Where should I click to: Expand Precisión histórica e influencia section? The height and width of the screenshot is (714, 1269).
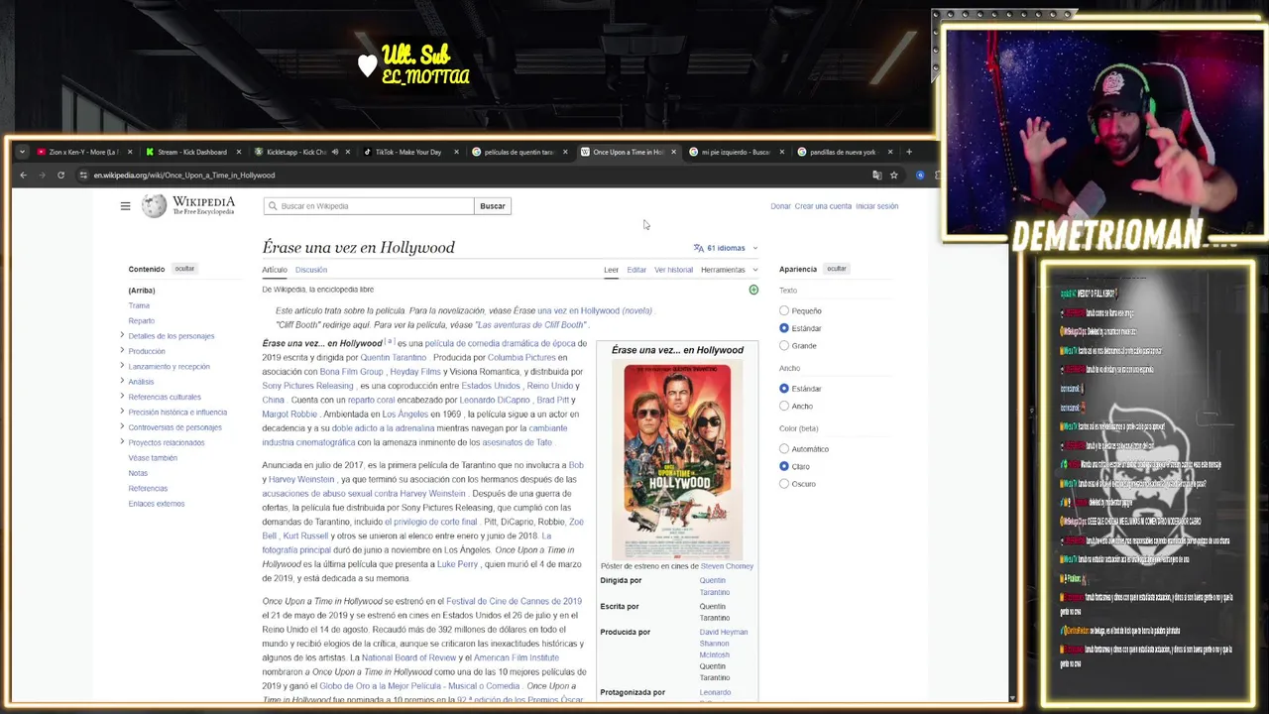click(122, 412)
